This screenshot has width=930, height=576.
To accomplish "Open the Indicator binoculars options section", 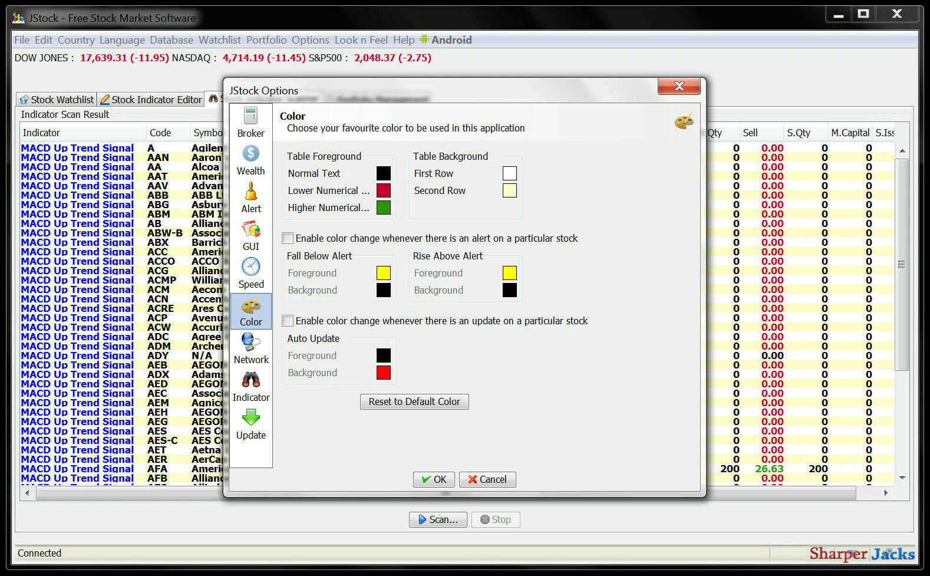I will (x=251, y=387).
